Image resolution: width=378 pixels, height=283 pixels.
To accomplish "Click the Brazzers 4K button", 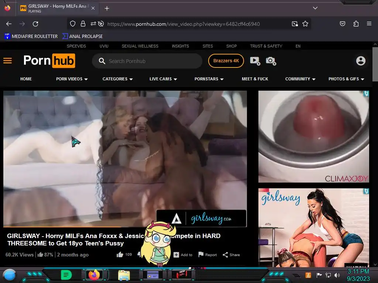I will pyautogui.click(x=226, y=61).
